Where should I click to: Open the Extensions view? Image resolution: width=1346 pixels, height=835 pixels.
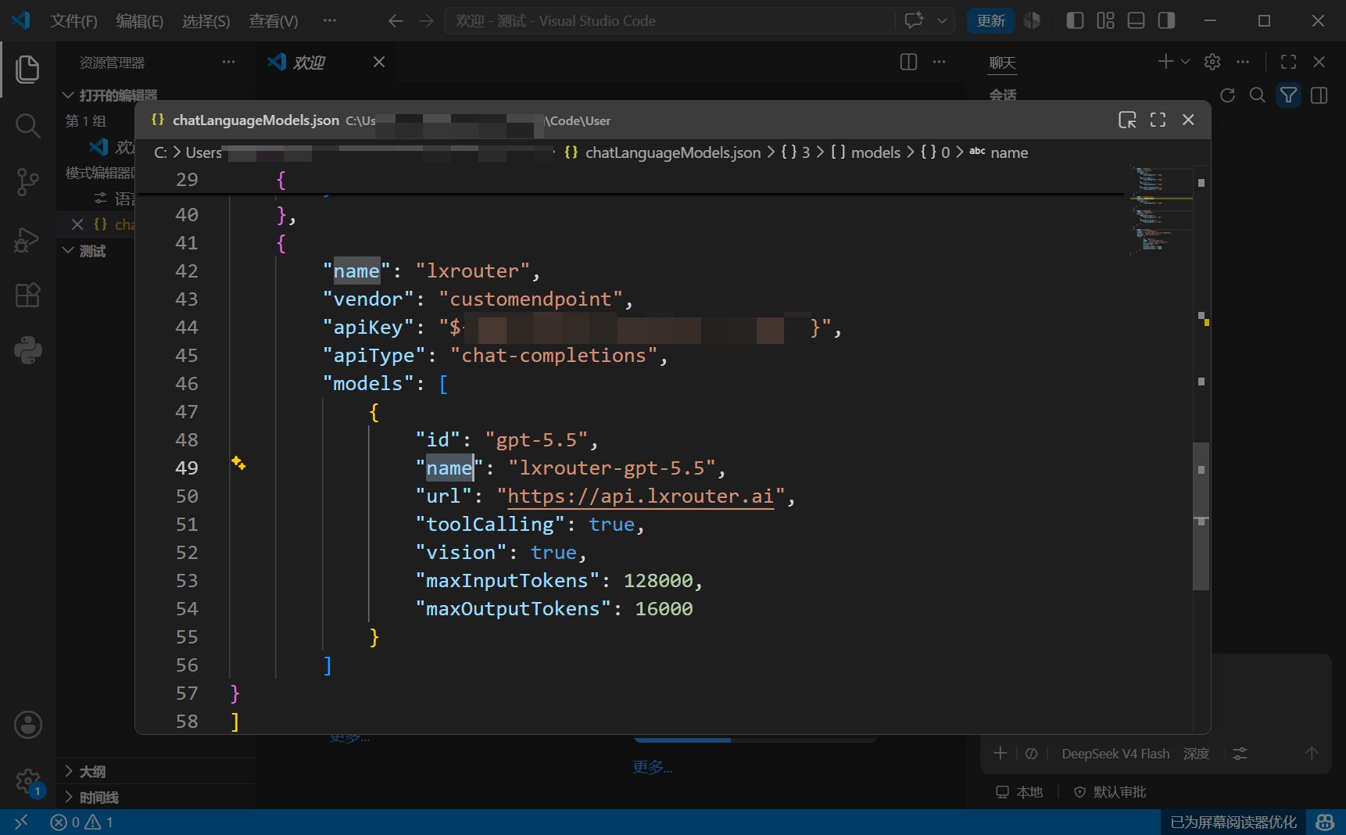pos(27,295)
